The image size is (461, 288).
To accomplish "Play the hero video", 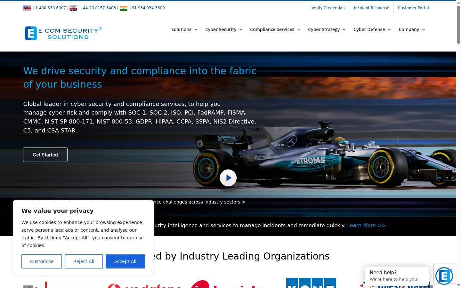I will (228, 178).
